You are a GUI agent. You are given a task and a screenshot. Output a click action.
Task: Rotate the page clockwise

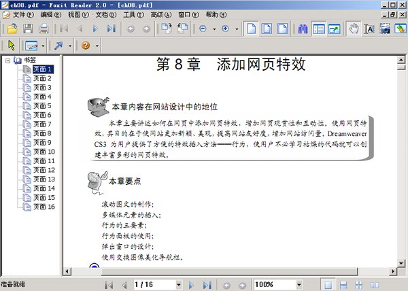[x=167, y=29]
